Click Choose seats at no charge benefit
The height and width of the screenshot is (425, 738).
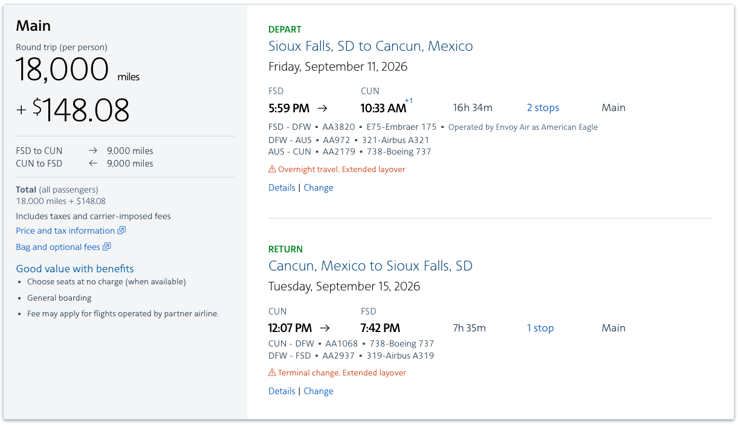(x=106, y=282)
